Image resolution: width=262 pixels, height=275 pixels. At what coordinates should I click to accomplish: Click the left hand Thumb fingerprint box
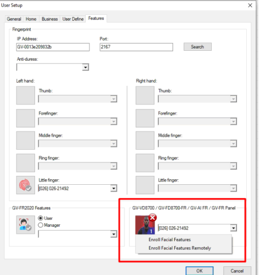[26, 95]
